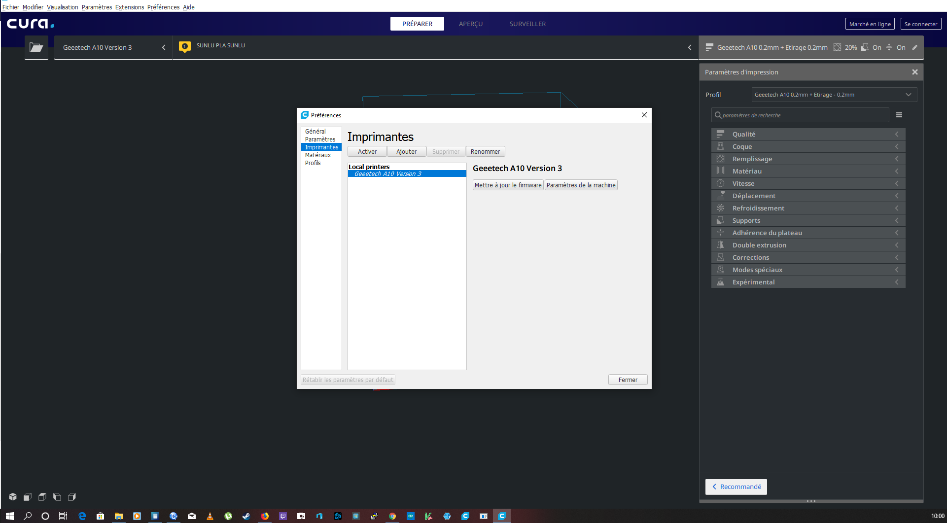The width and height of the screenshot is (947, 523).
Task: Select the PRÉPARER tab
Action: (417, 24)
